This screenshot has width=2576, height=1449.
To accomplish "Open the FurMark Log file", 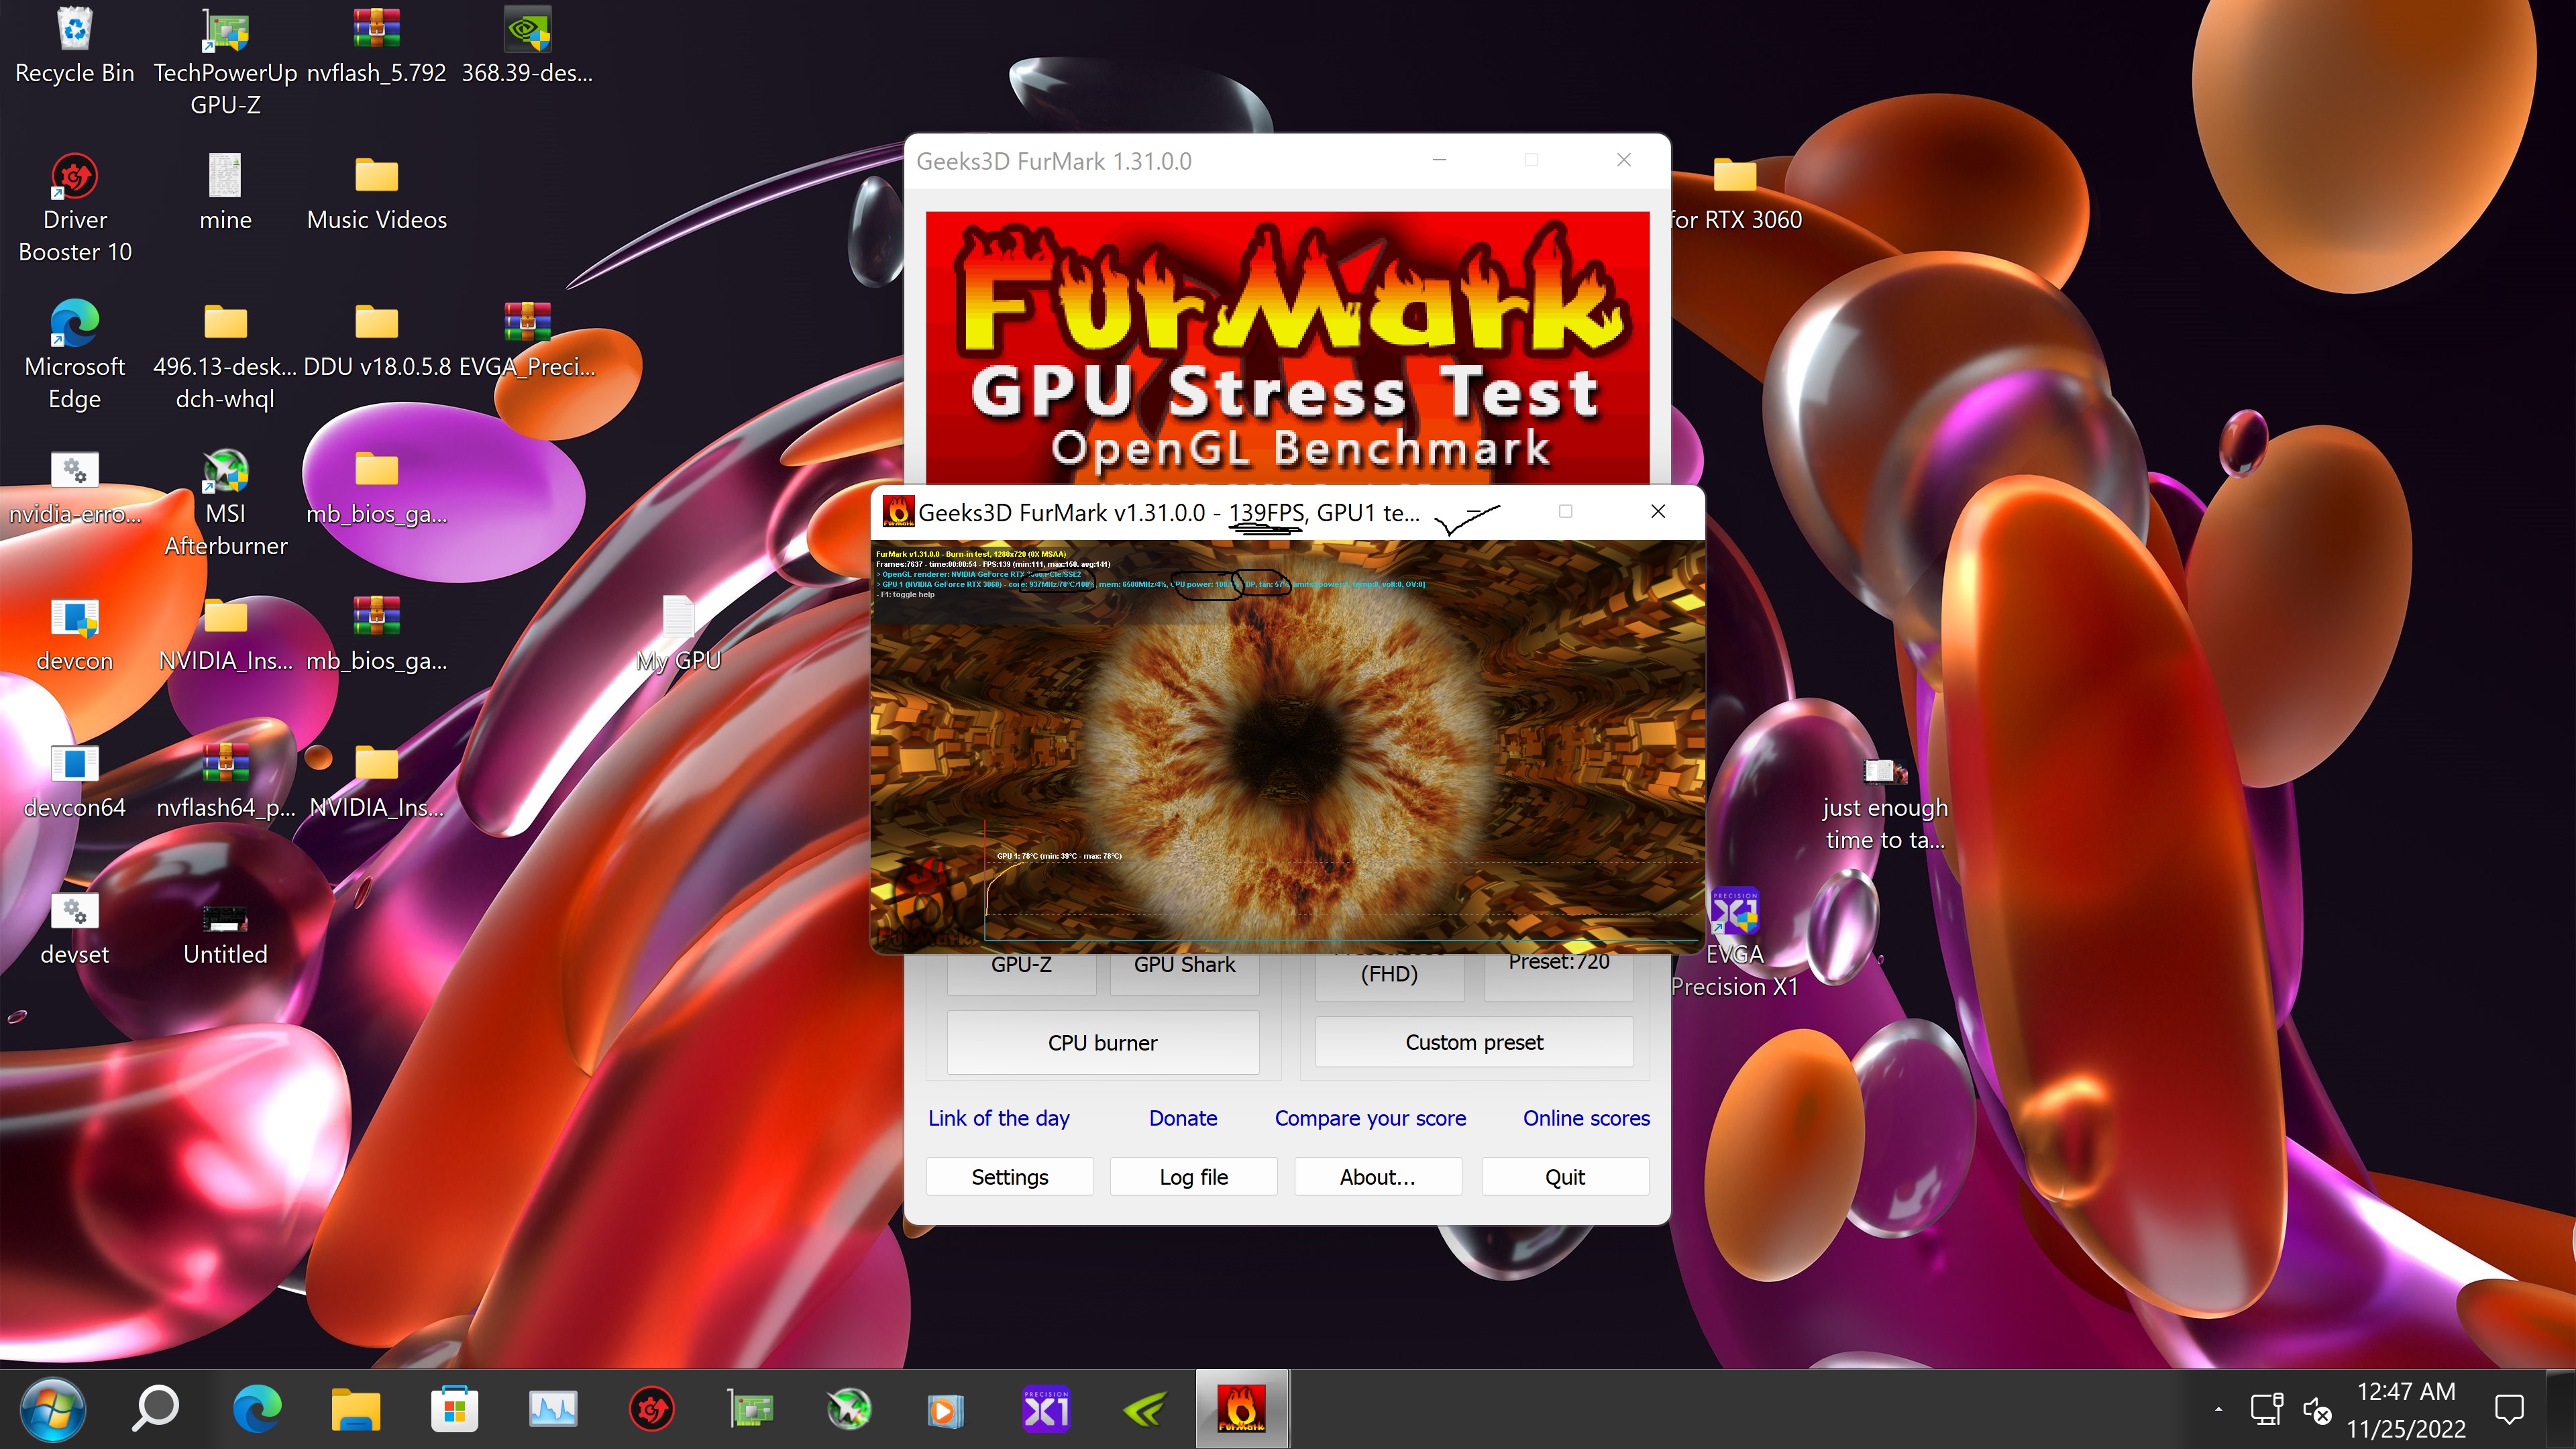I will click(1193, 1176).
